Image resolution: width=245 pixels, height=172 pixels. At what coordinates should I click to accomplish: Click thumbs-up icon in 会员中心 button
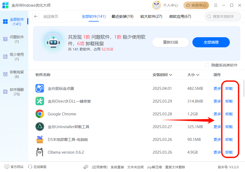[188, 5]
